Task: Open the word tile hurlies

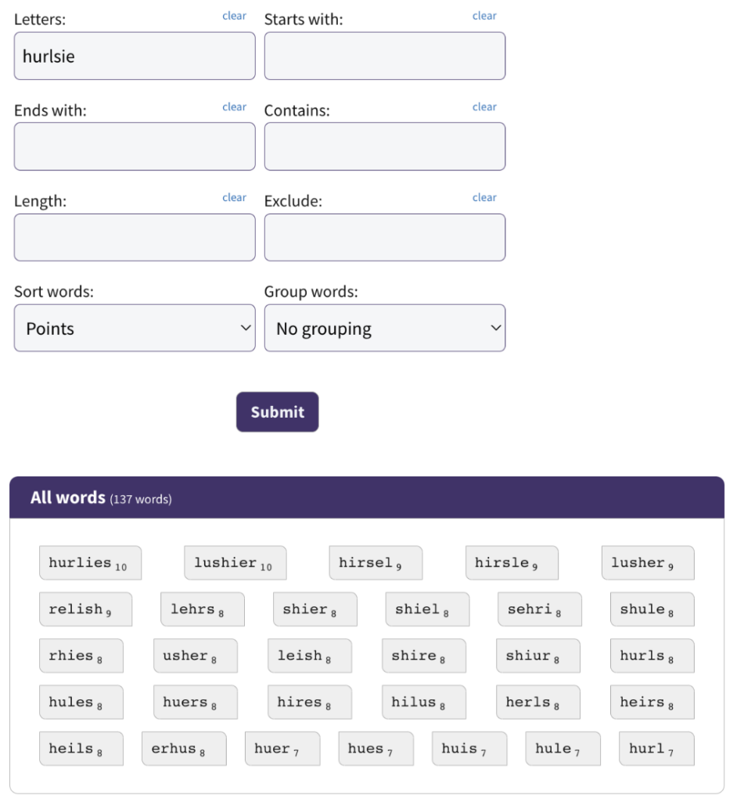Action: pos(91,563)
